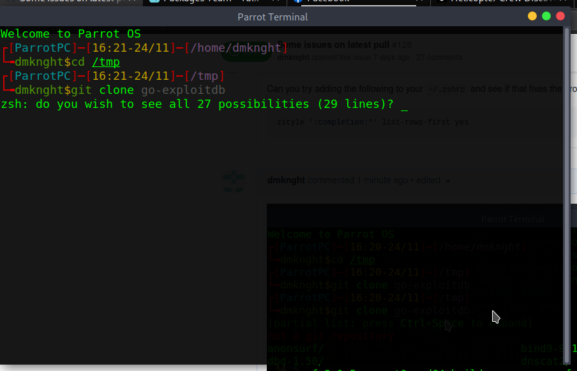Open the 'edited' dropdown in comment header

(x=433, y=180)
